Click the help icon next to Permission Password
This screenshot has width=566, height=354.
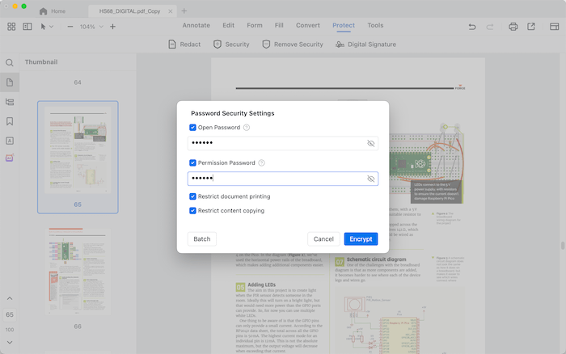point(261,163)
